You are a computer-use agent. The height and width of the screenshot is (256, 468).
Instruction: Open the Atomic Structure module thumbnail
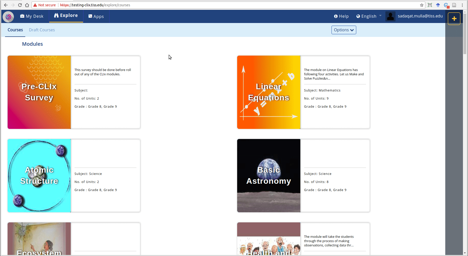pyautogui.click(x=39, y=176)
